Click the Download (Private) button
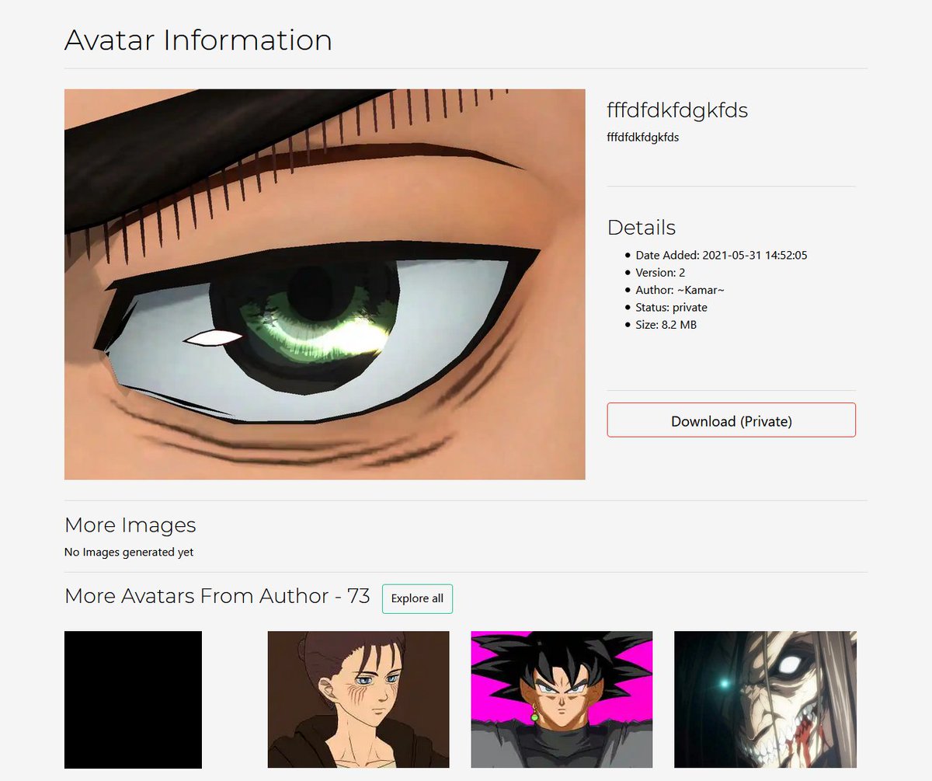This screenshot has height=781, width=932. point(731,420)
